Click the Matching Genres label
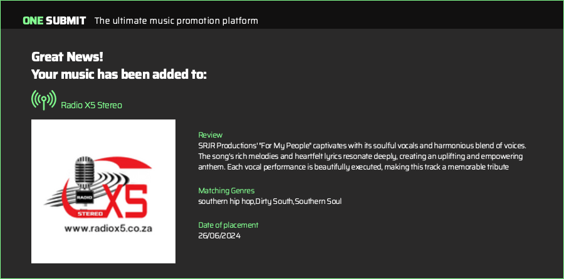This screenshot has width=564, height=279. coord(226,190)
